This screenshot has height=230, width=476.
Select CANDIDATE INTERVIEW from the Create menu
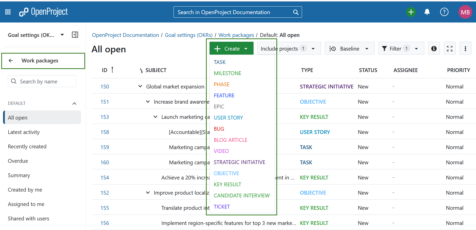(x=241, y=195)
